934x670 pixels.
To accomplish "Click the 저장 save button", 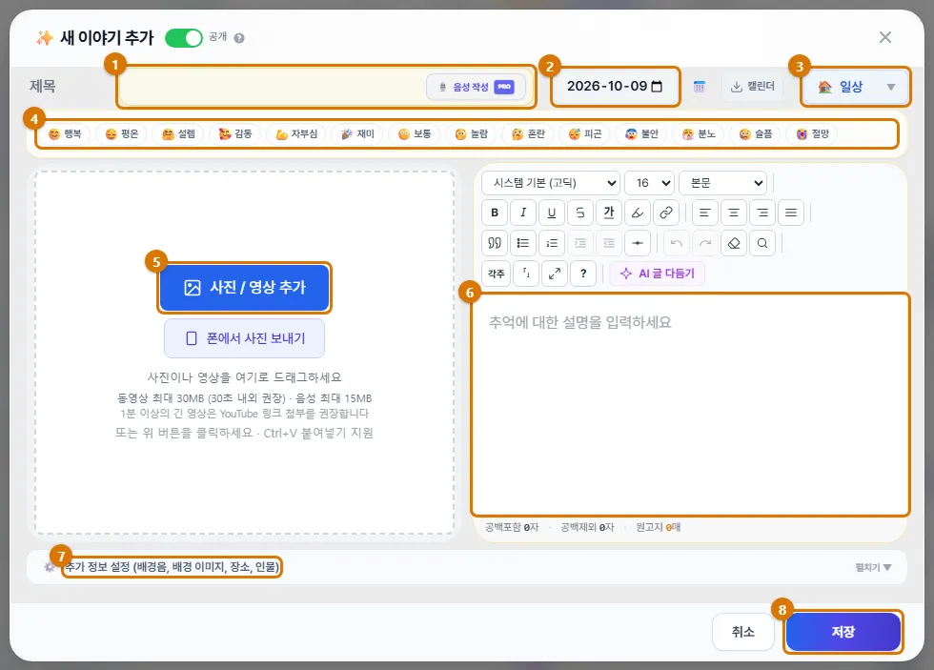I will [x=843, y=632].
